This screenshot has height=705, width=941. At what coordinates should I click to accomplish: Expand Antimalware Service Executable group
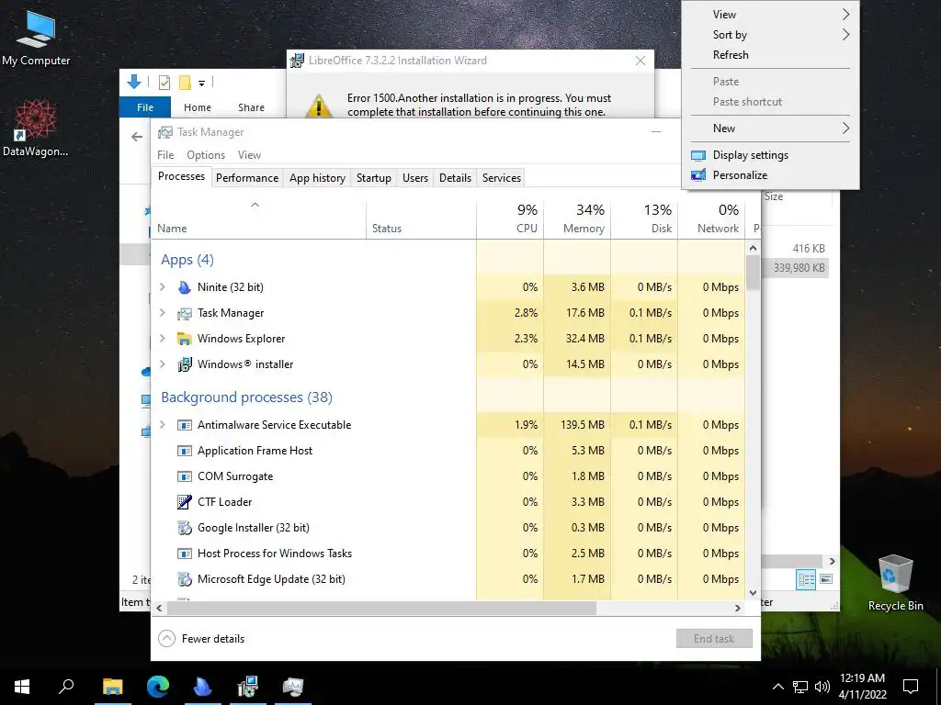click(x=162, y=425)
